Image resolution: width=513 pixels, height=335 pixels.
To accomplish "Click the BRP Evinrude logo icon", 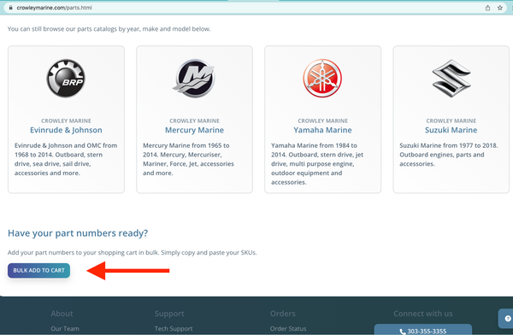I will (x=66, y=78).
